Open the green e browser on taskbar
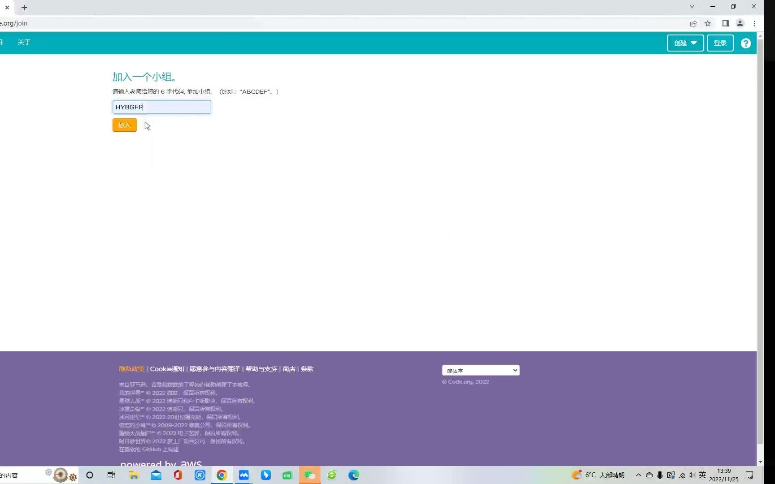 coord(332,475)
